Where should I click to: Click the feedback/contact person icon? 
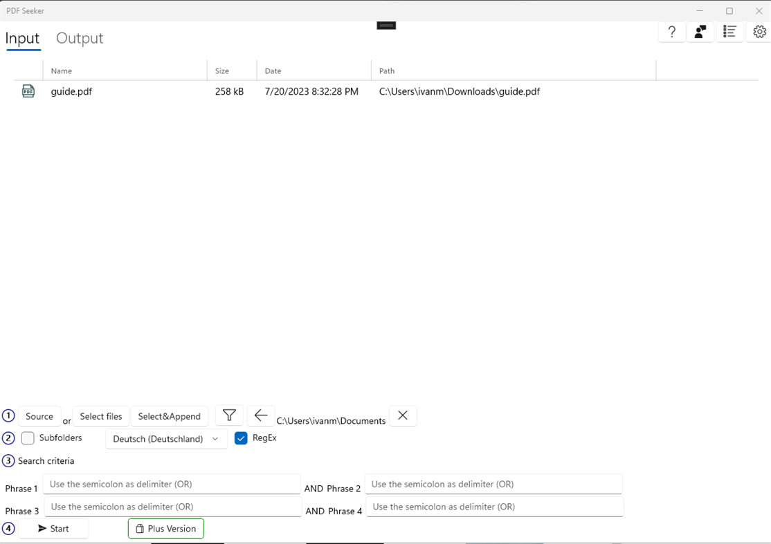click(700, 32)
